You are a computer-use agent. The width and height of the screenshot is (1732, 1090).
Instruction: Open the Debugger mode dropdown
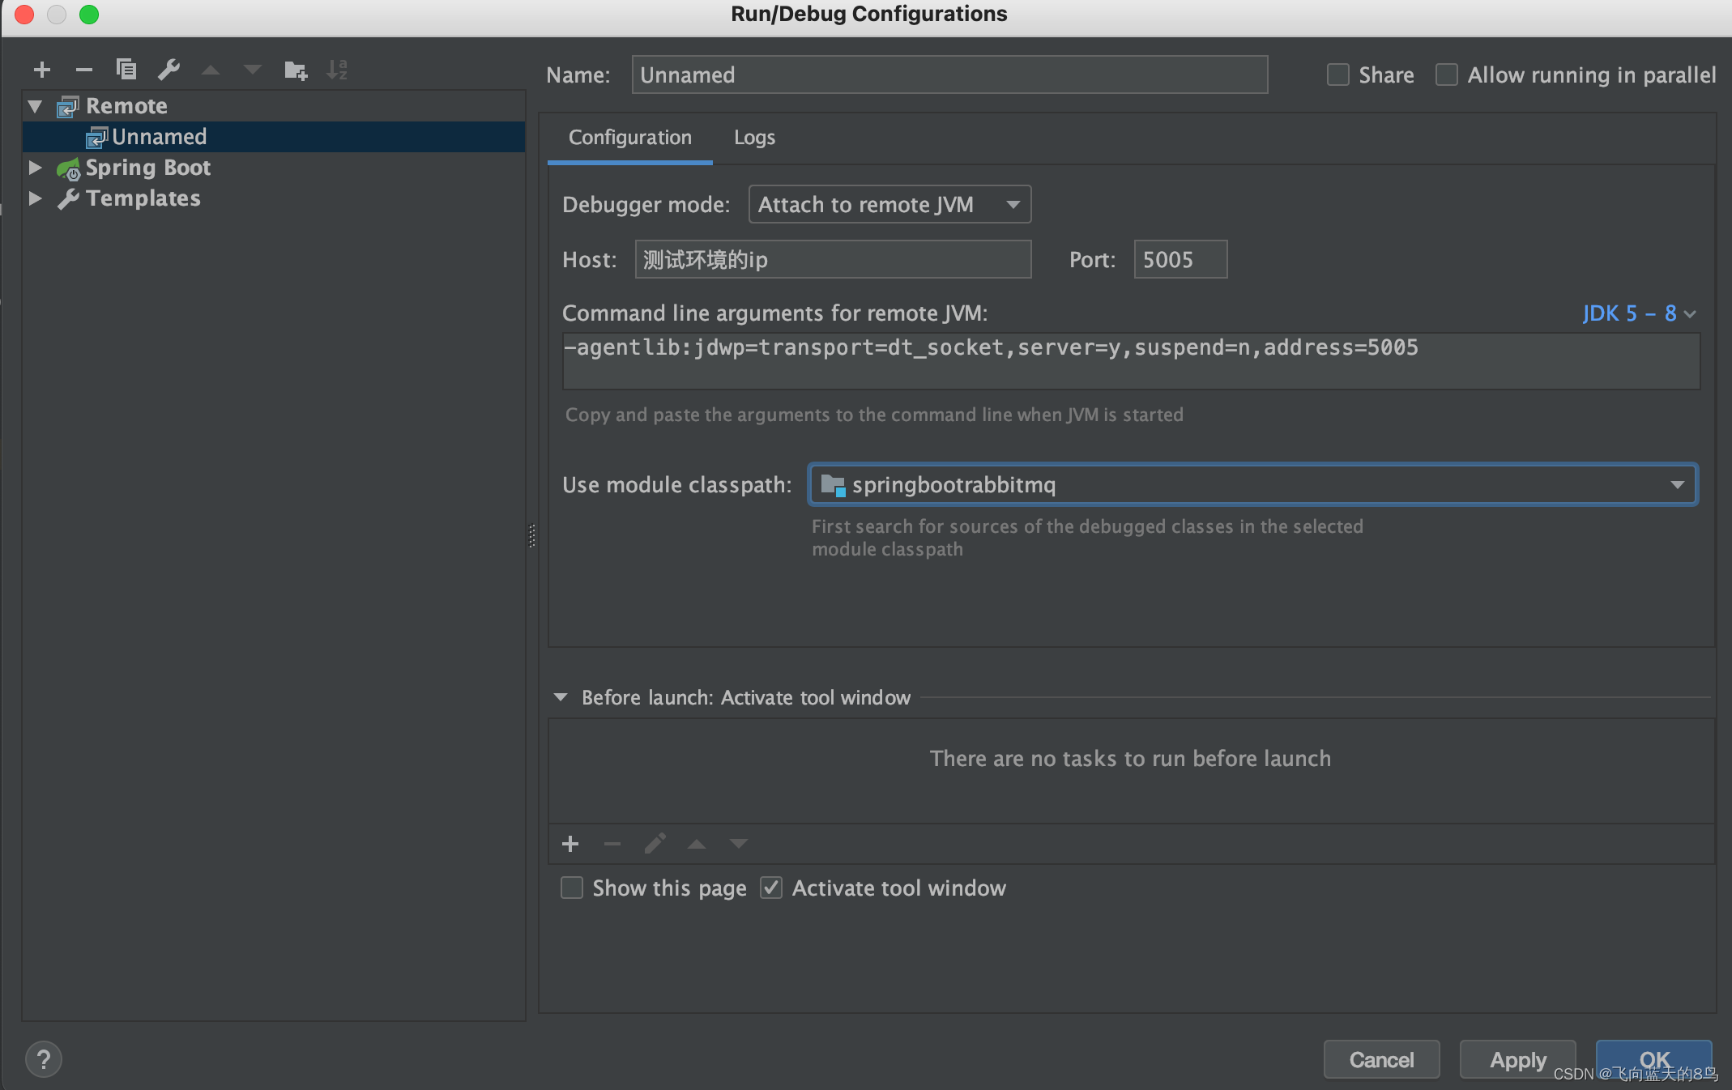pyautogui.click(x=889, y=205)
